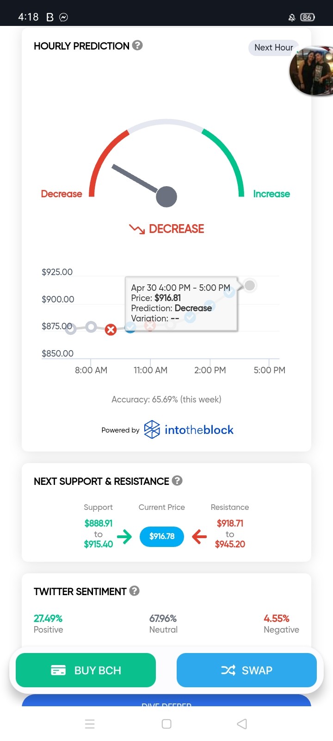333x741 pixels.
Task: Tap the red X failed prediction marker
Action: [x=111, y=330]
